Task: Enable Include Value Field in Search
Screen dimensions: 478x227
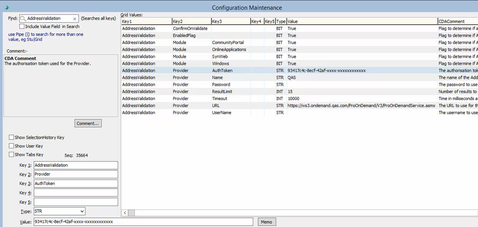Action: pos(22,27)
